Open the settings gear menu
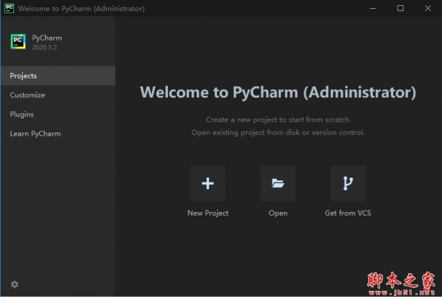The height and width of the screenshot is (299, 442). (x=15, y=284)
